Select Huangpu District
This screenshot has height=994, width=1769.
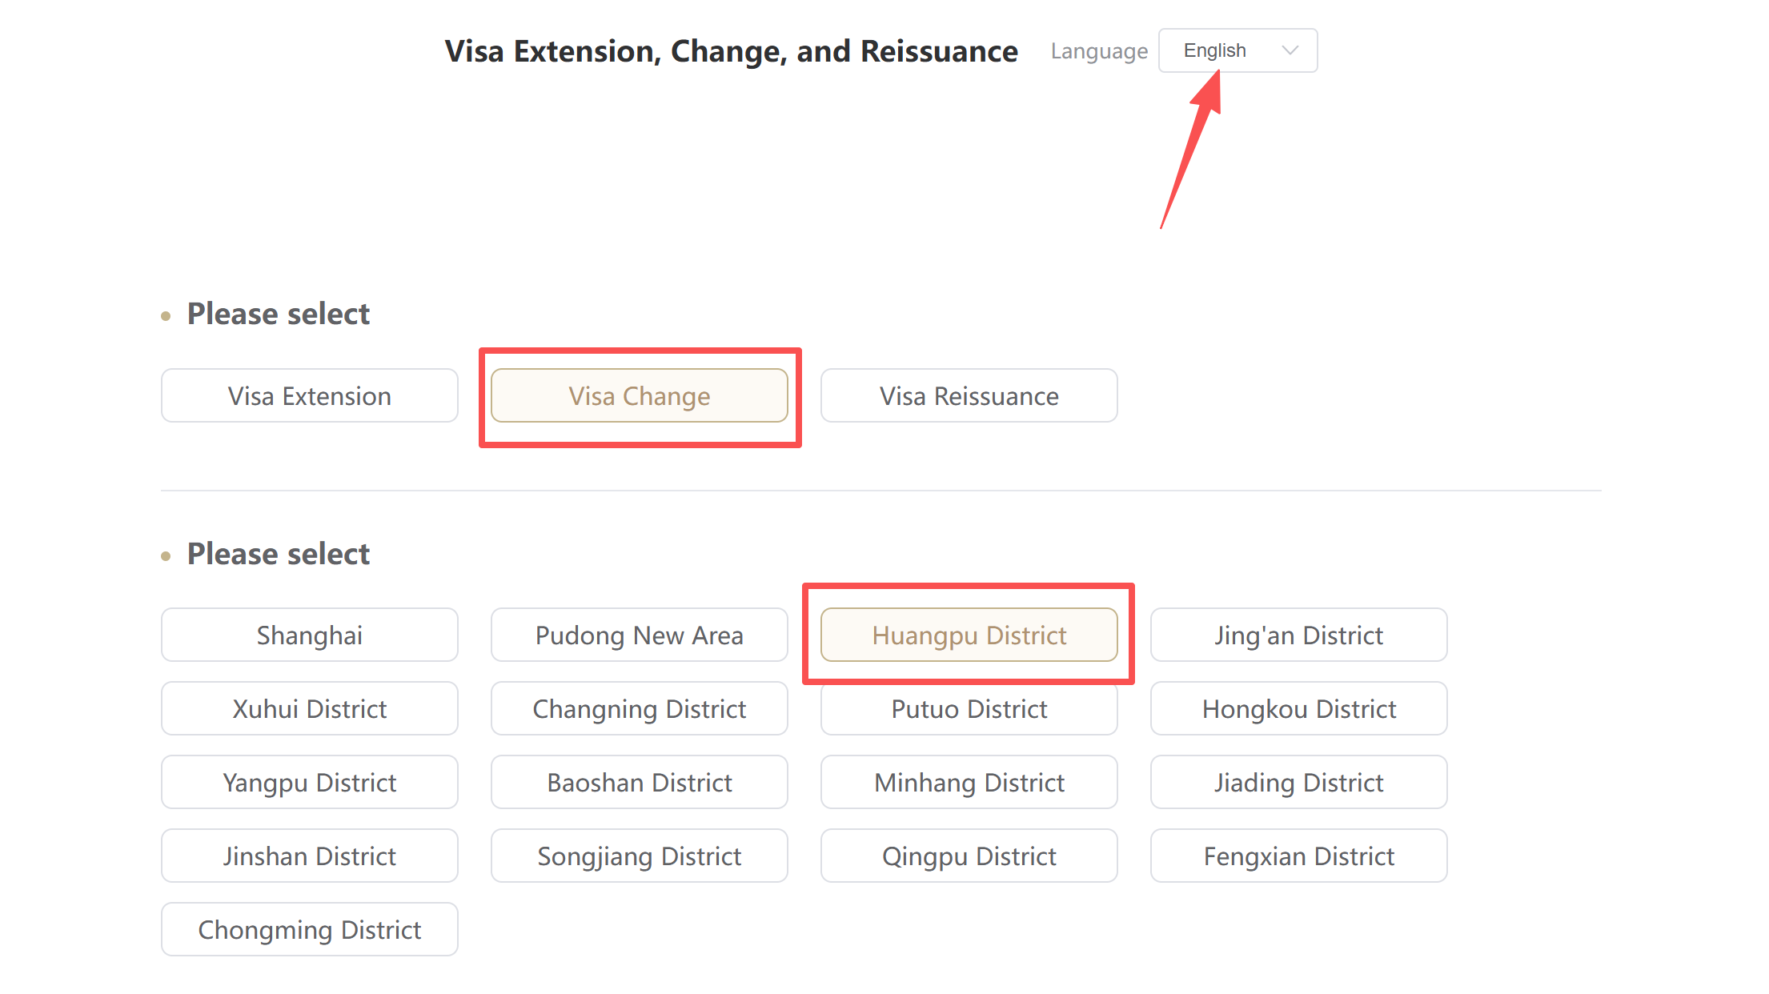coord(969,635)
